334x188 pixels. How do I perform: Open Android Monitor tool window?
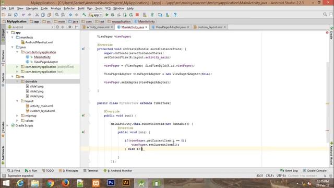pyautogui.click(x=118, y=171)
